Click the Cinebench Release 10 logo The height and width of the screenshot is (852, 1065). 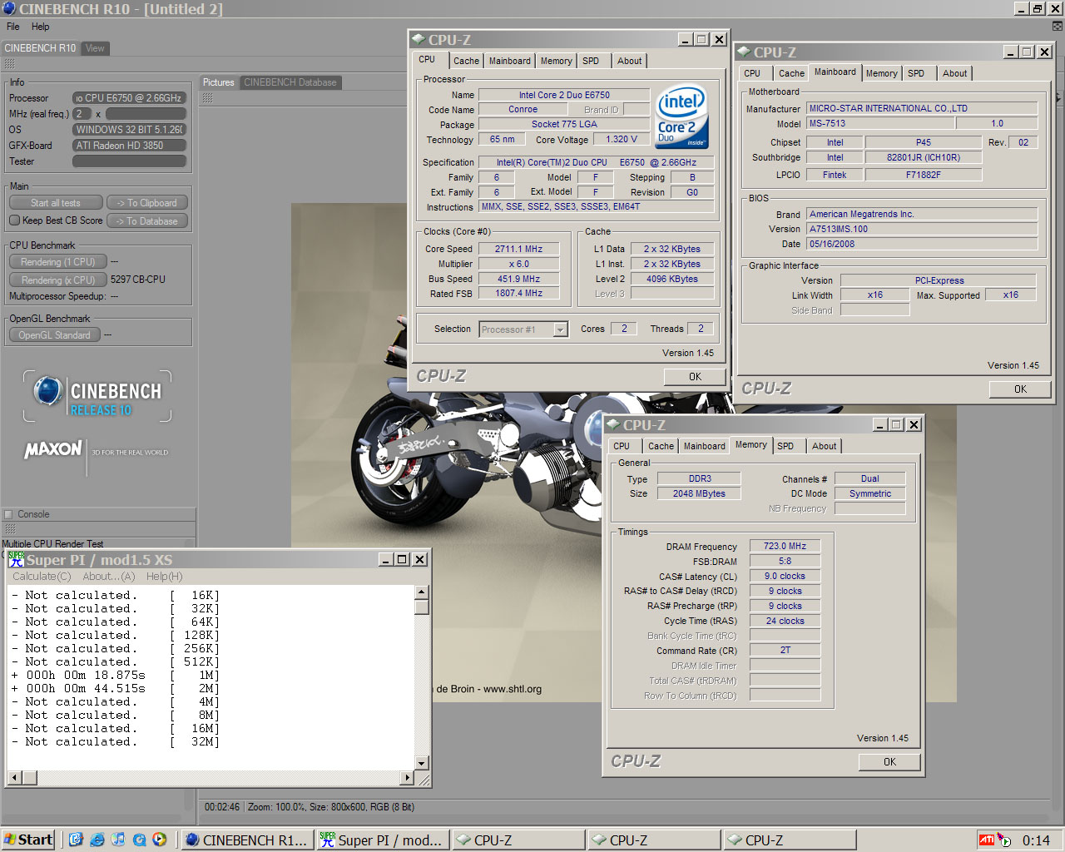click(97, 397)
